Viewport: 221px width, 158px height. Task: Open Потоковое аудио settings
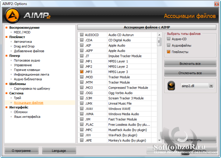point(27,60)
